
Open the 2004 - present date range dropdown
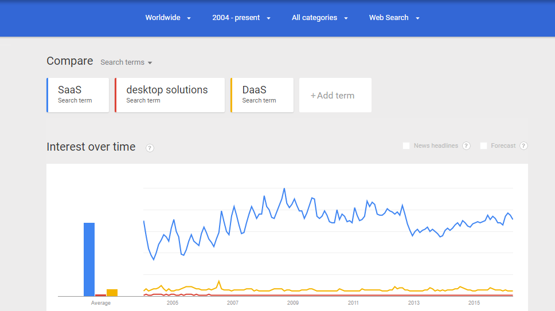coord(241,18)
